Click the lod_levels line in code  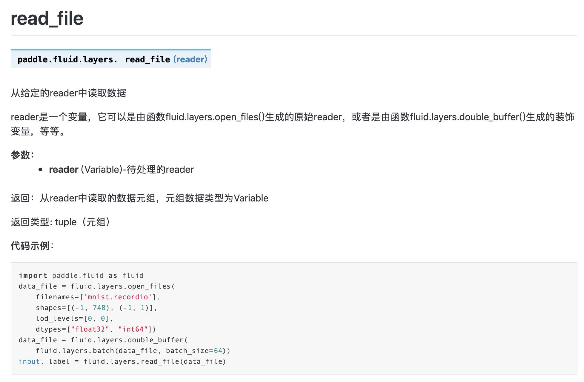point(74,318)
